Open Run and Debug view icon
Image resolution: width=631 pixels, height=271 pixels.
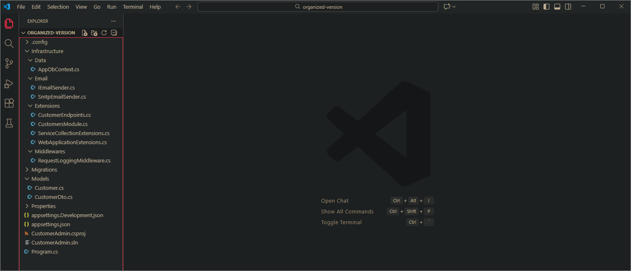pos(9,83)
